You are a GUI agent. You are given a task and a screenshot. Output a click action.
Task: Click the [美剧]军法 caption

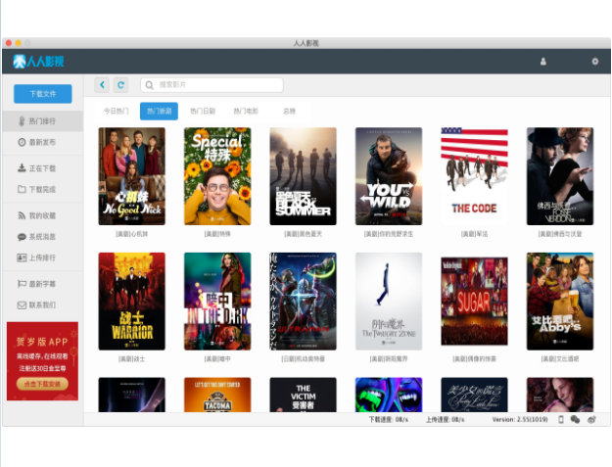(474, 234)
